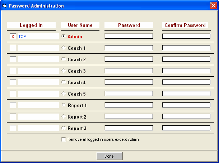Image resolution: width=219 pixels, height=163 pixels.
Task: Focus the Coach 5 Confirm Password field
Action: [x=186, y=94]
